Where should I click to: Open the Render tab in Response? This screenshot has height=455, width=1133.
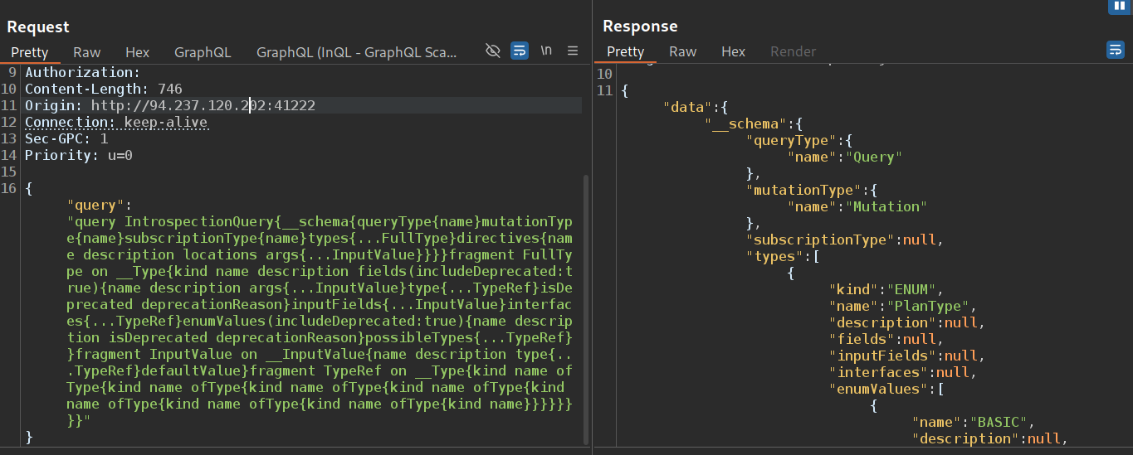click(793, 51)
